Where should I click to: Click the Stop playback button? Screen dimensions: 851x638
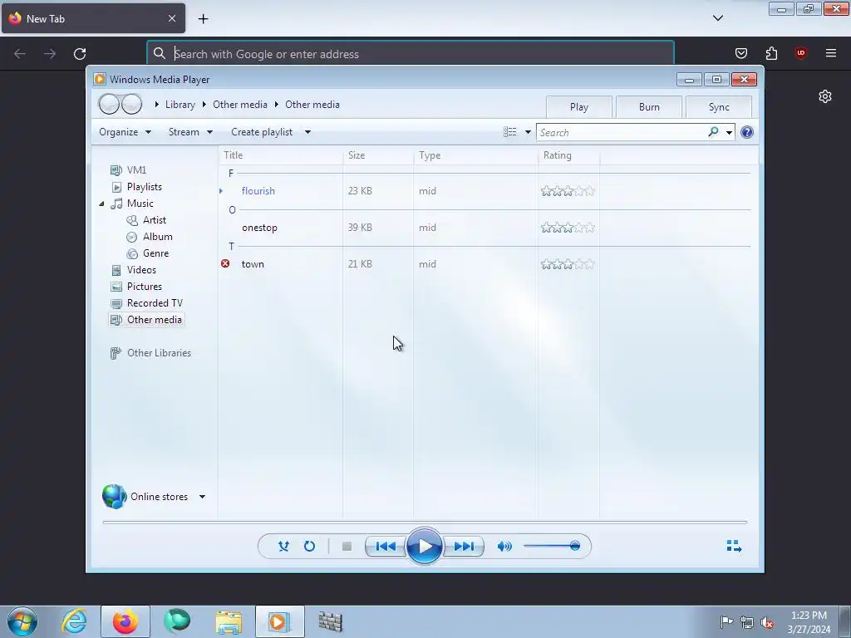click(x=347, y=547)
